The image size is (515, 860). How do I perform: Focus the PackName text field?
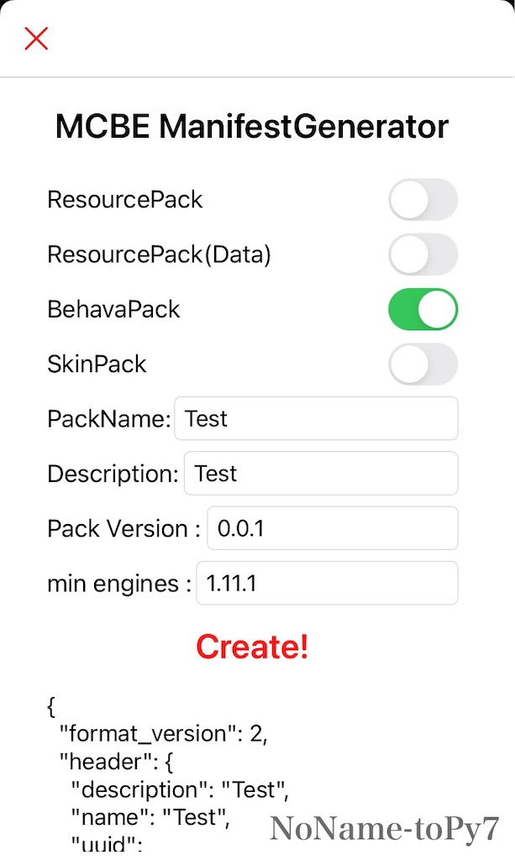coord(316,418)
